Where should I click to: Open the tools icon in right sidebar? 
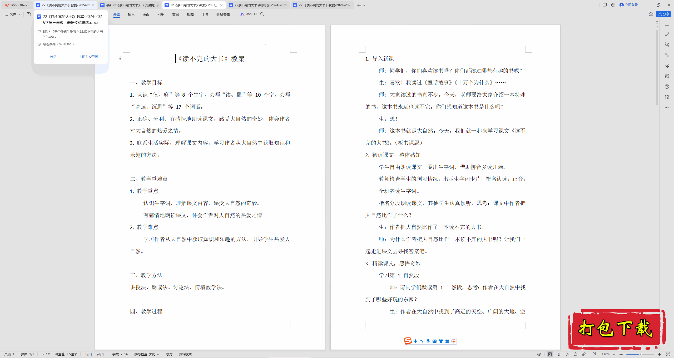[667, 76]
